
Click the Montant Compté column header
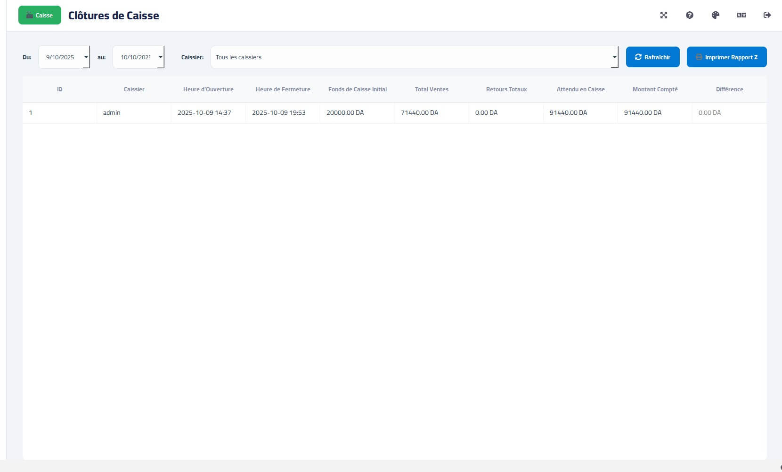655,89
